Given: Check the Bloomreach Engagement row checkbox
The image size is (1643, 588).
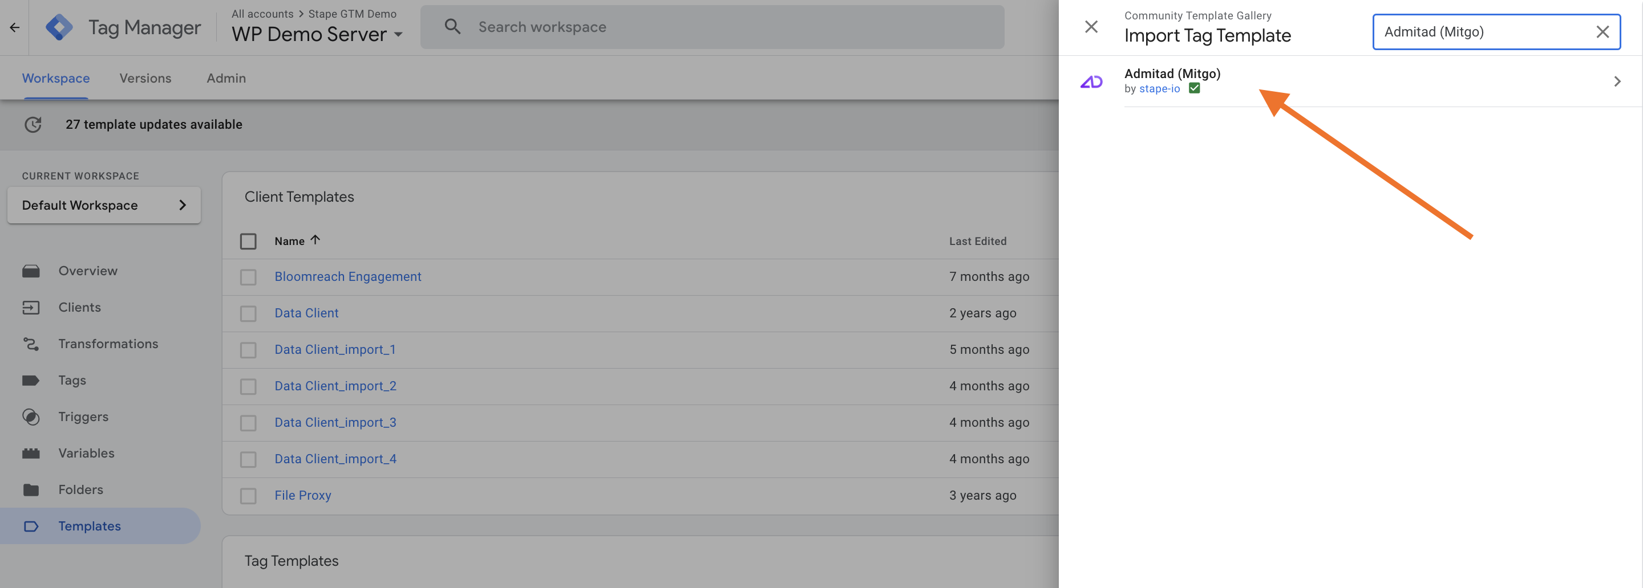Looking at the screenshot, I should [x=248, y=277].
